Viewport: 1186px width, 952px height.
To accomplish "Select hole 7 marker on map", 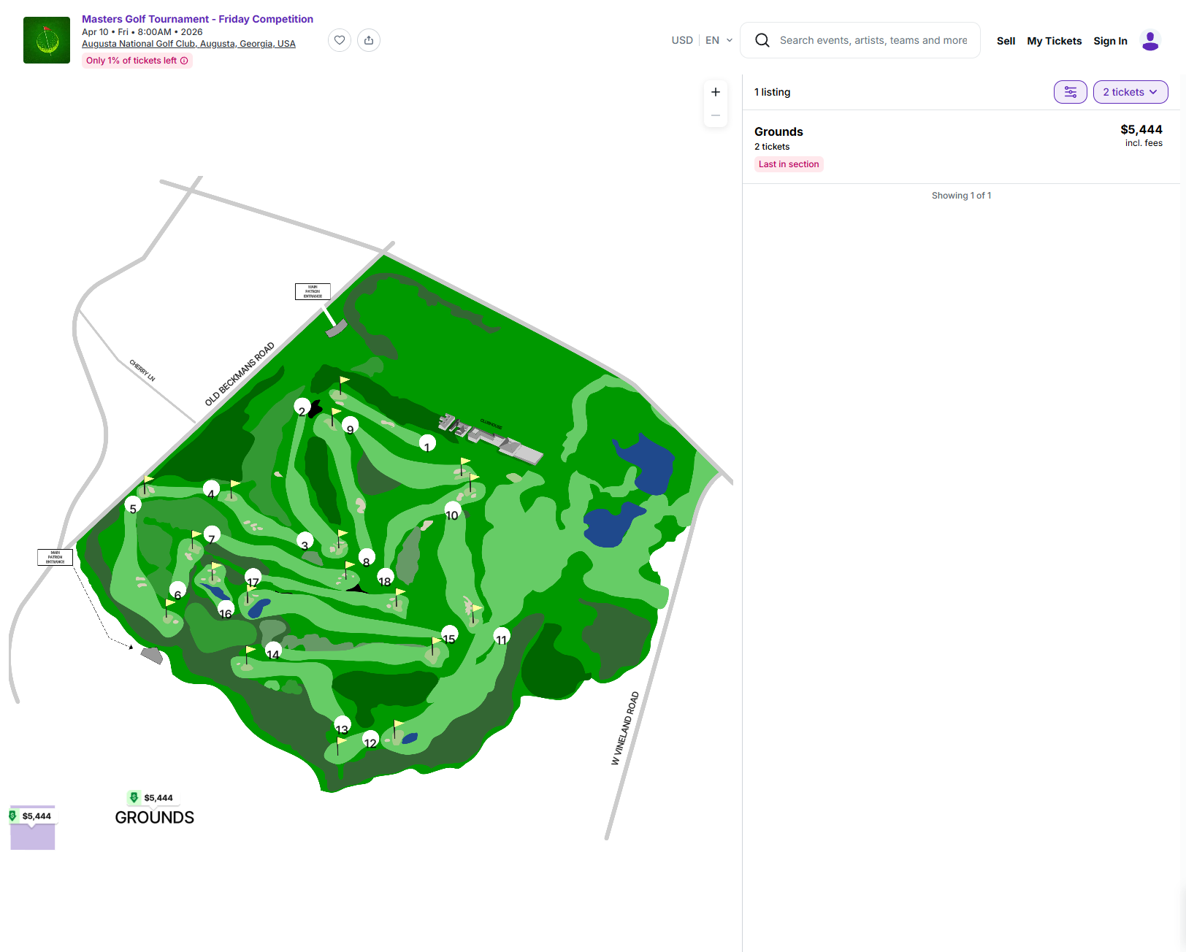I will [212, 535].
